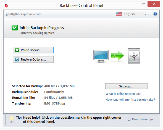Open How long will my first backup take
This screenshot has height=130, width=163.
point(130,100)
